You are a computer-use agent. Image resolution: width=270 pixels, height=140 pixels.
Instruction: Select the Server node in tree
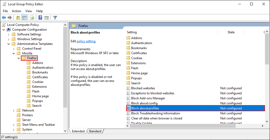coord(26,120)
